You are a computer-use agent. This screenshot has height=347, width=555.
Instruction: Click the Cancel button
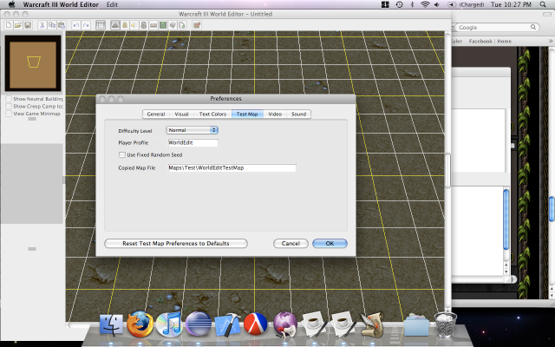tap(291, 243)
